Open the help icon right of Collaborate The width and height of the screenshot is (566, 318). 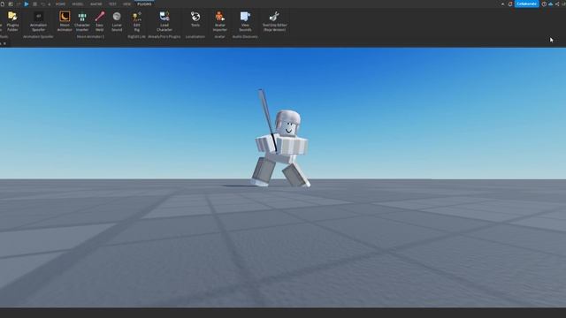(544, 4)
